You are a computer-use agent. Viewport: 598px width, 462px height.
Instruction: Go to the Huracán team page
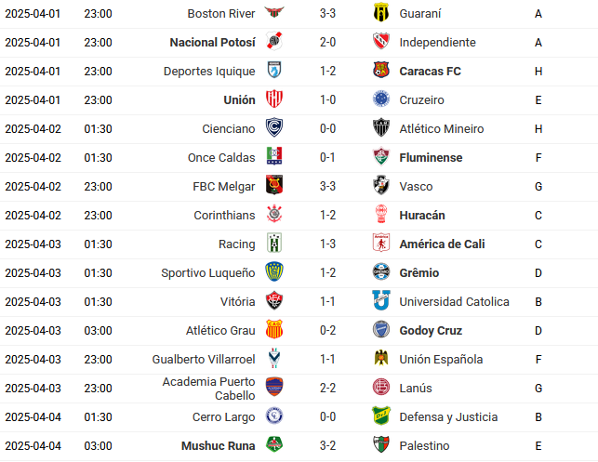(421, 216)
